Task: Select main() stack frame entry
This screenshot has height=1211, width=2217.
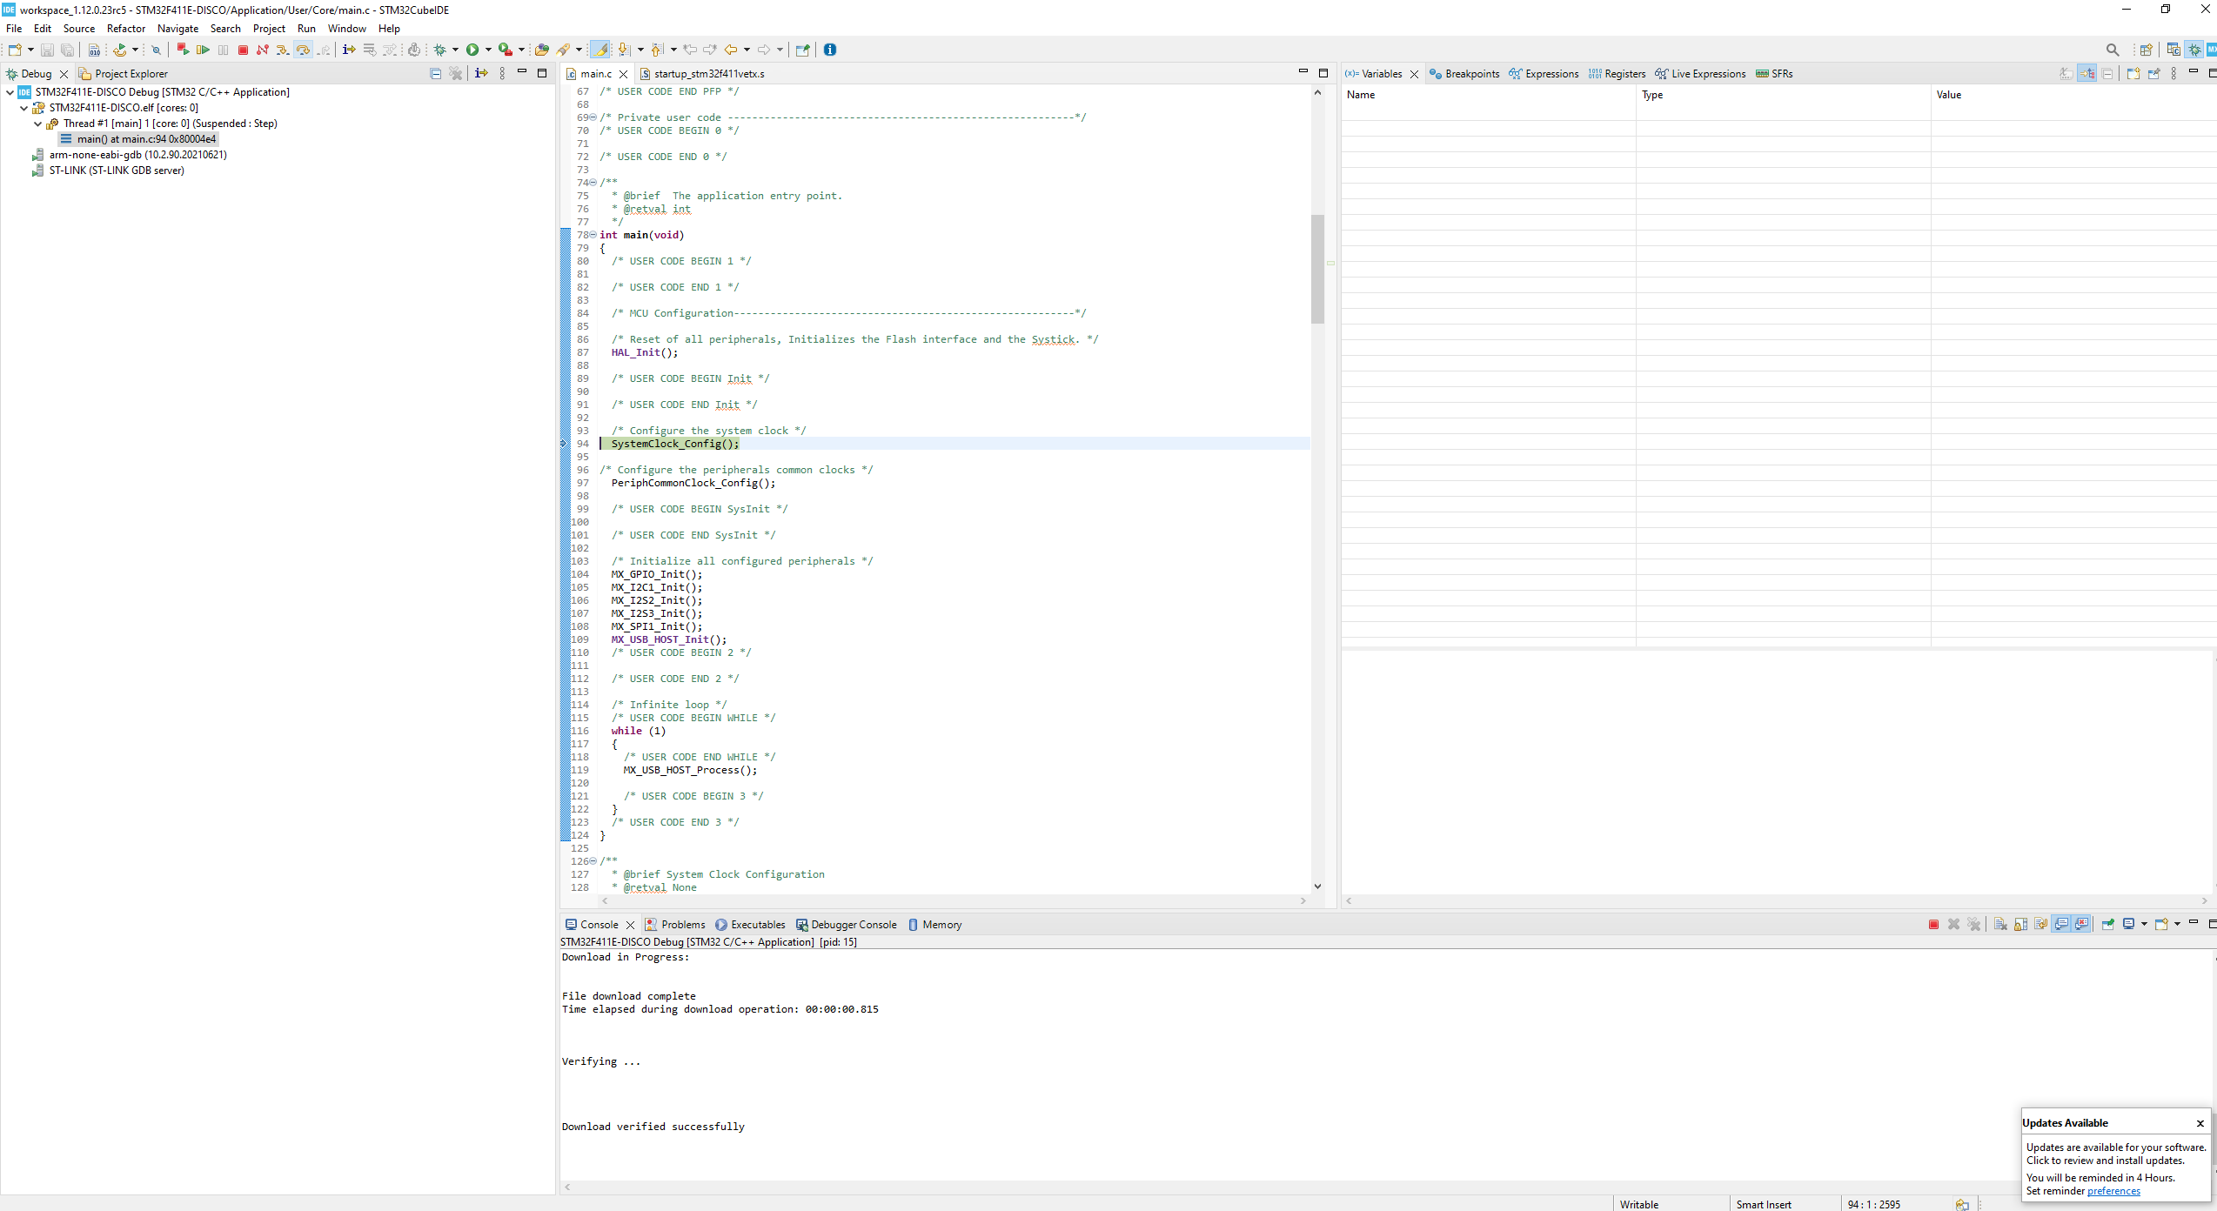Action: (x=145, y=139)
